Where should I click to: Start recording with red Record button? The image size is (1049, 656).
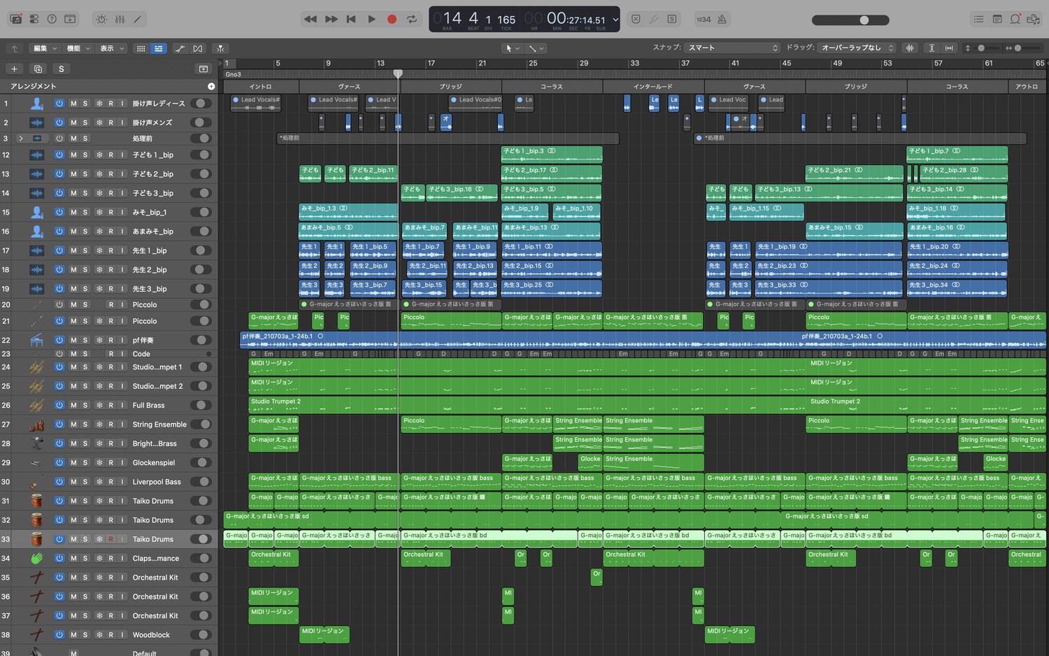coord(392,19)
